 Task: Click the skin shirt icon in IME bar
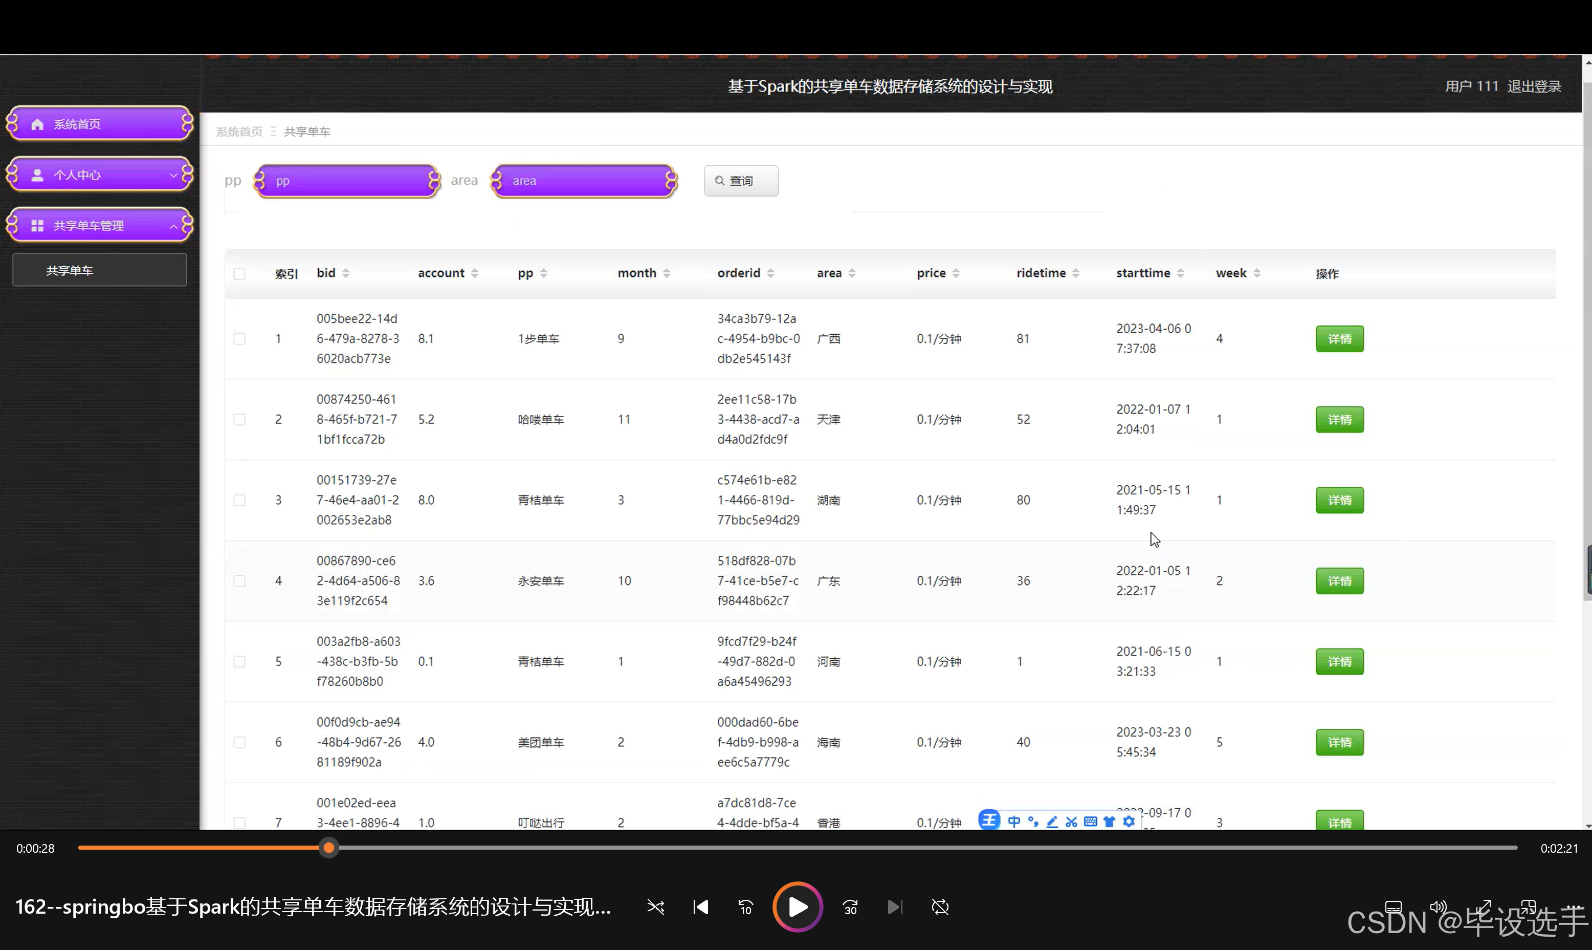click(1110, 822)
